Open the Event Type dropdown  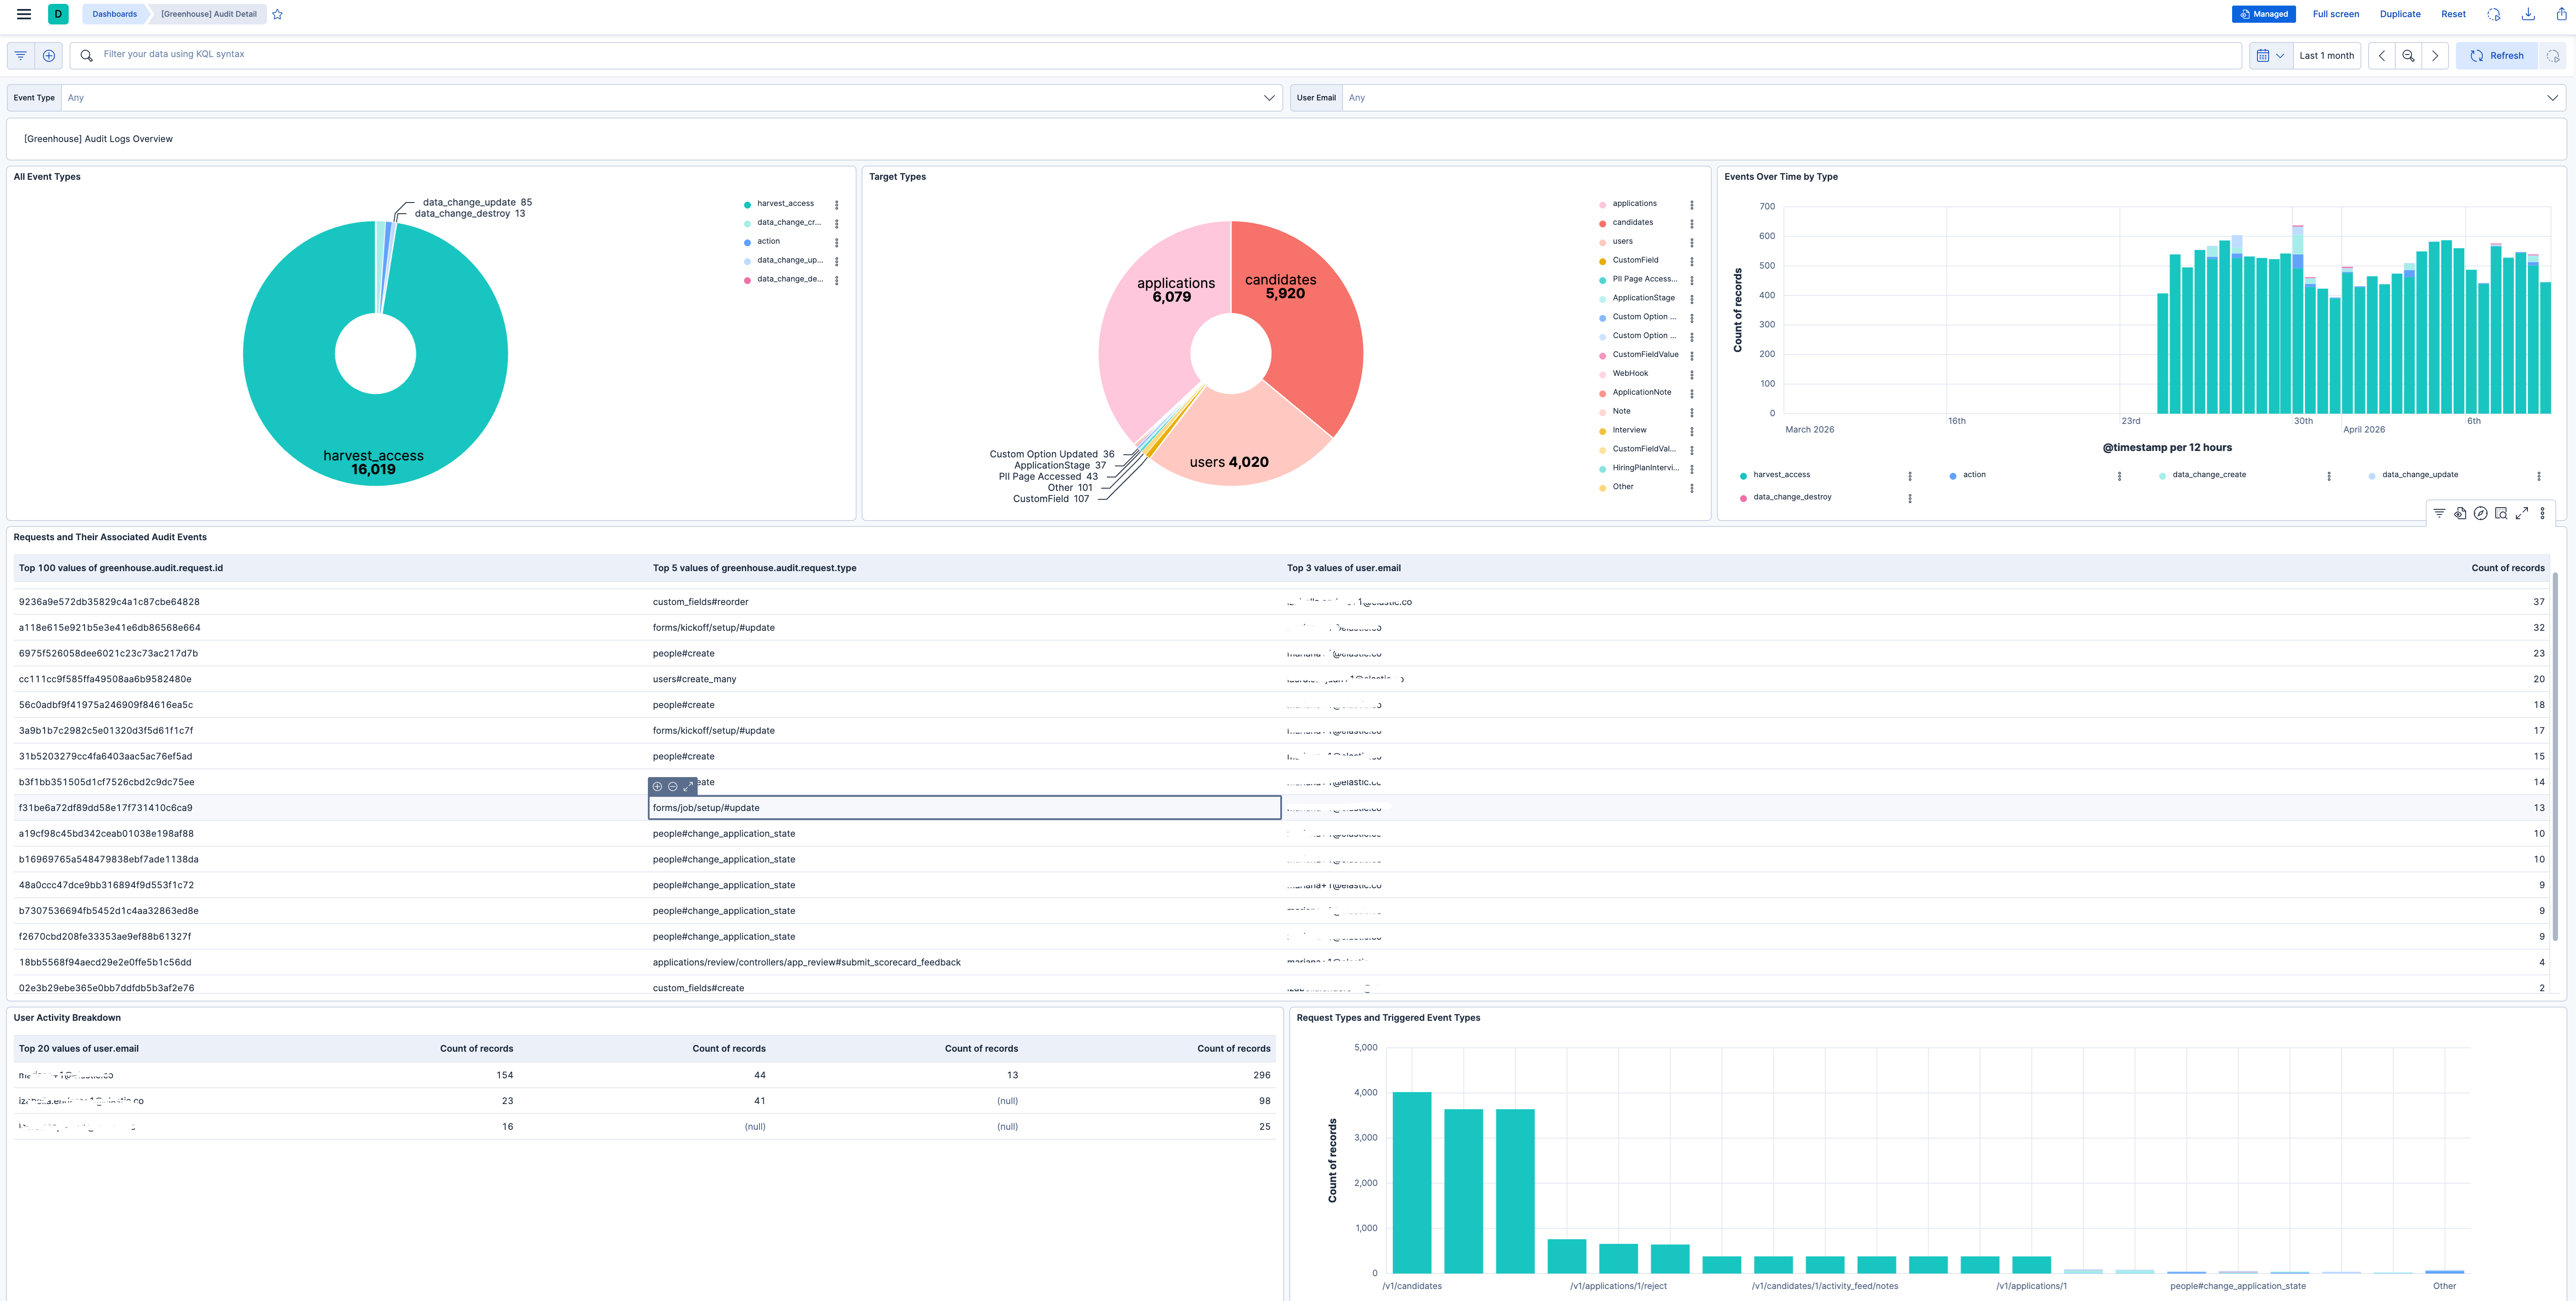click(670, 97)
